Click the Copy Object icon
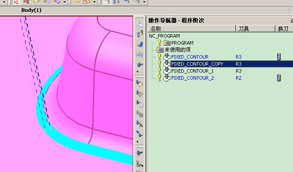 pos(139,103)
